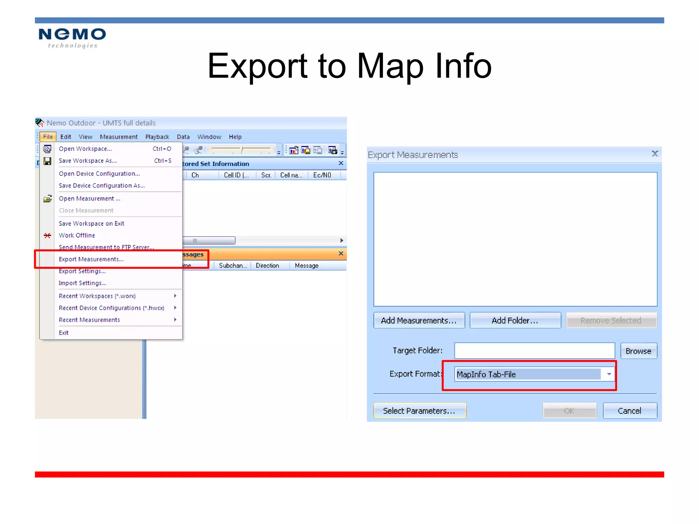The image size is (699, 524).
Task: Expand Recent Measurements submenu
Action: [x=175, y=320]
